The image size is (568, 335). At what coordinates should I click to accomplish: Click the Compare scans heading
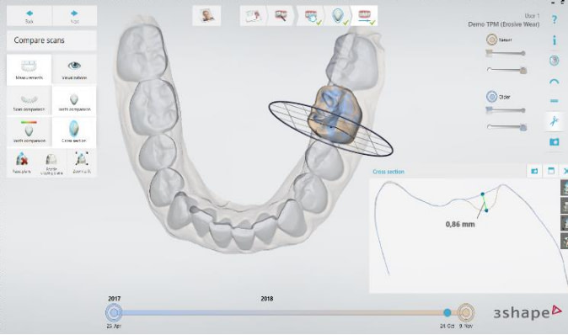[x=39, y=40]
